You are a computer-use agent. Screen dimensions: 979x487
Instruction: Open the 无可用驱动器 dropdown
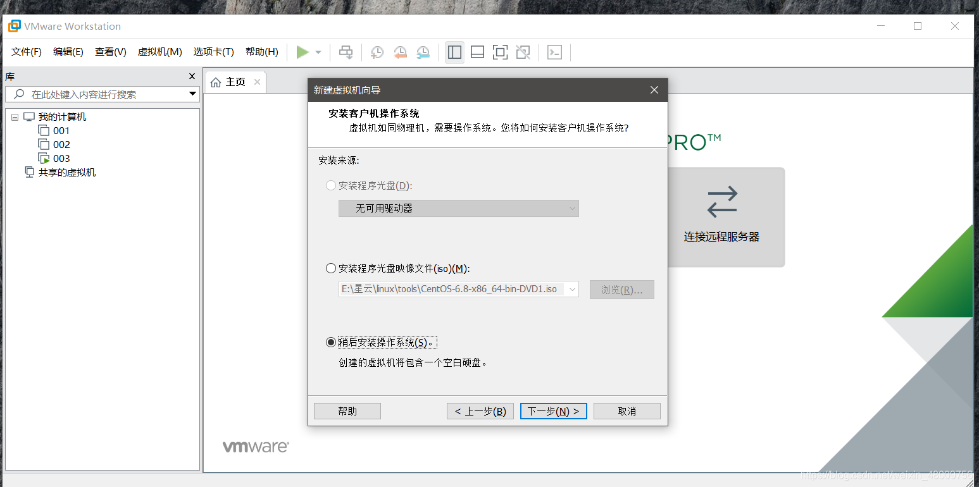pos(459,208)
